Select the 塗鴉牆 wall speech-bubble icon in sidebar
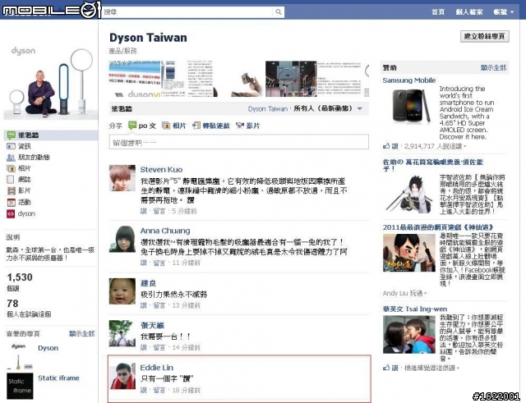 coord(12,135)
